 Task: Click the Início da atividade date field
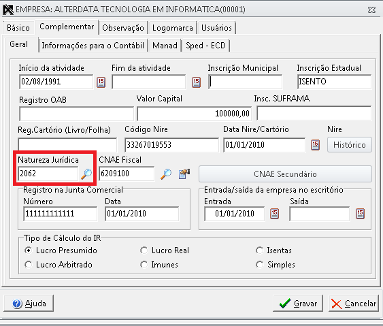click(x=56, y=82)
